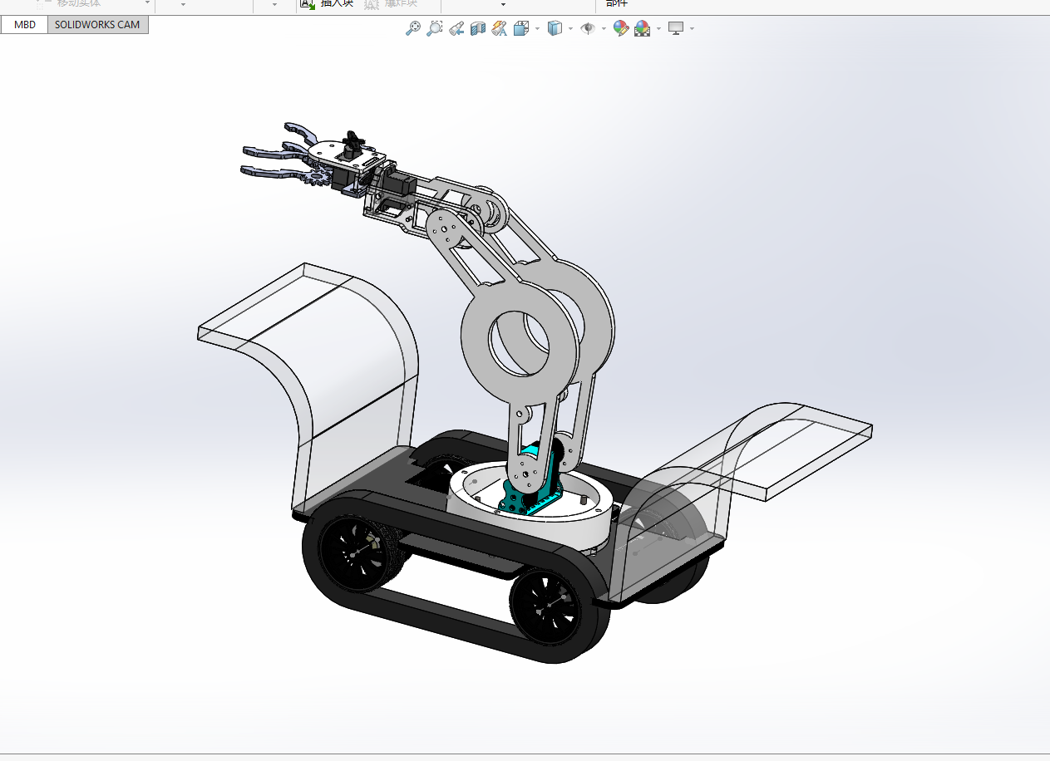
Task: Expand the Hide/Show Items dropdown arrow
Action: (604, 28)
